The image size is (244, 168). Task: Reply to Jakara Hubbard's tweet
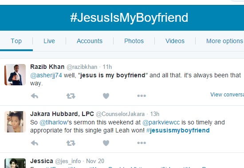click(x=35, y=143)
